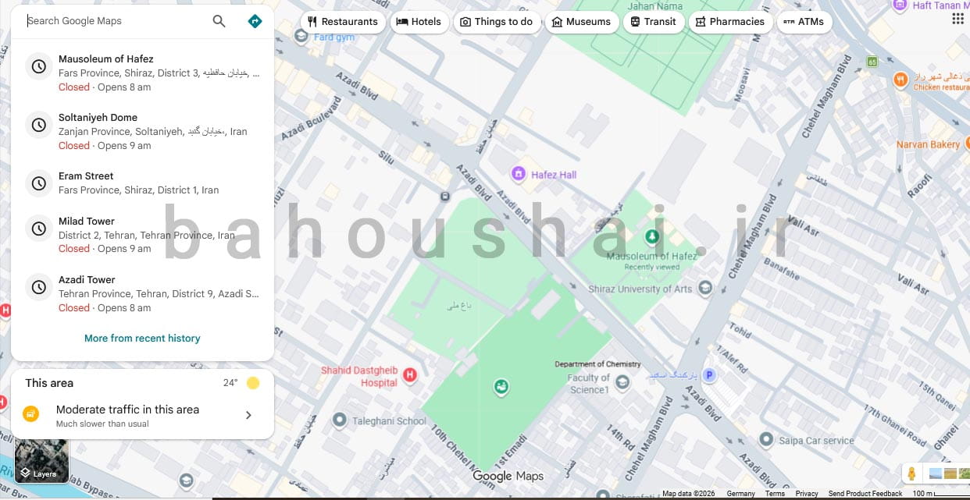This screenshot has width=970, height=500.
Task: Filter map by Restaurants
Action: click(x=343, y=22)
